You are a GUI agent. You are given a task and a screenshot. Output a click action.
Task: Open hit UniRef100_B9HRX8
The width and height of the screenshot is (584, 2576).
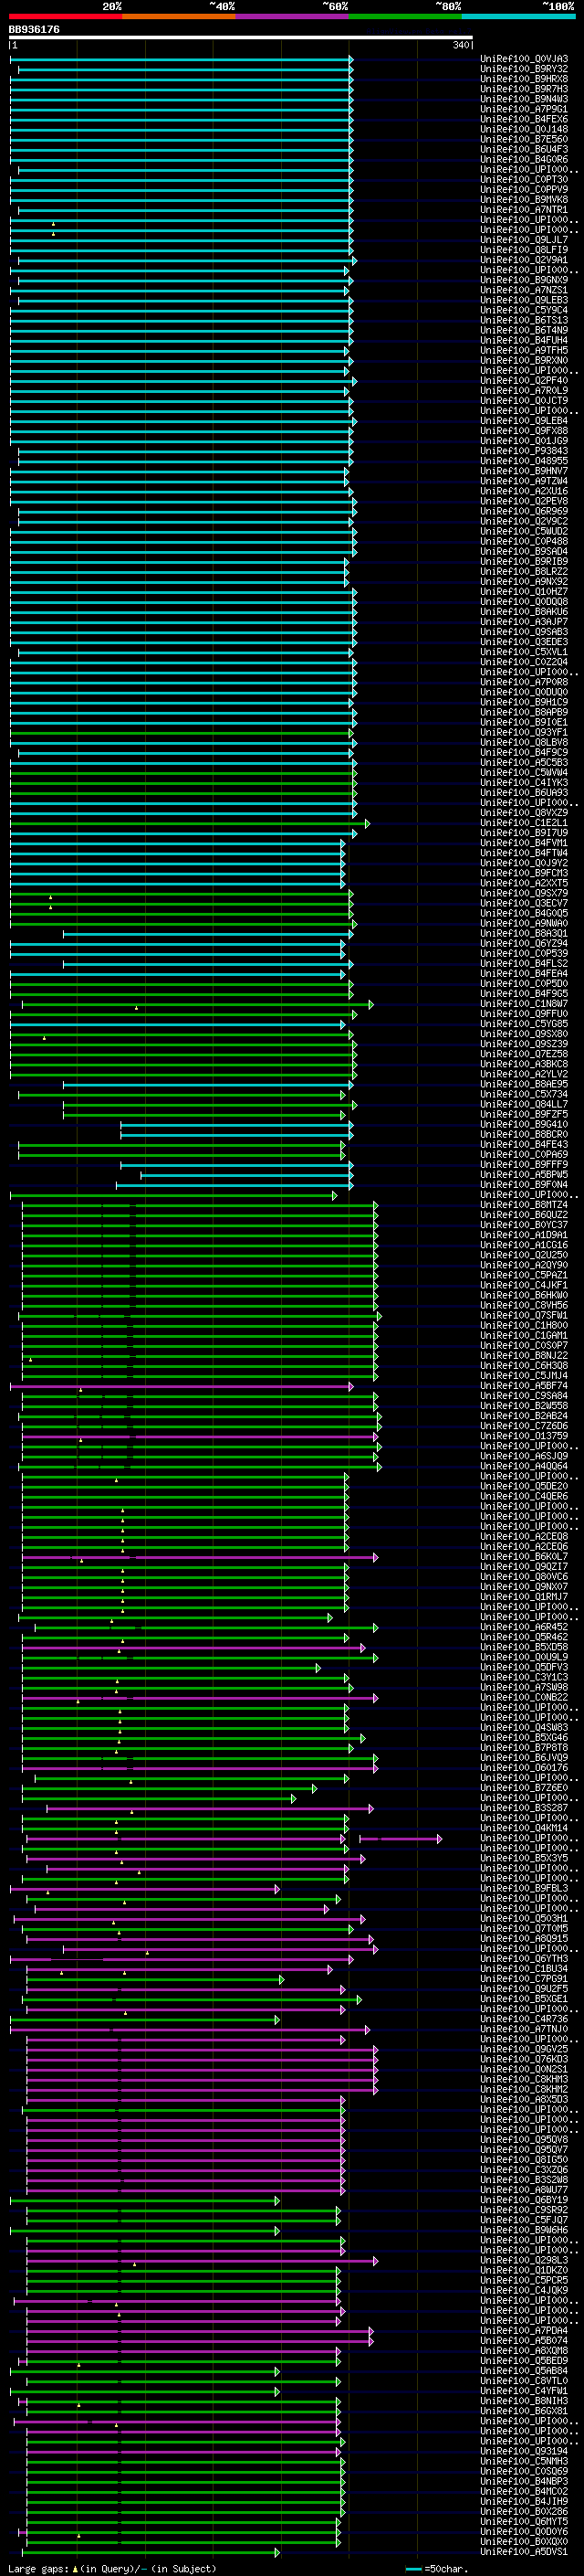click(524, 79)
